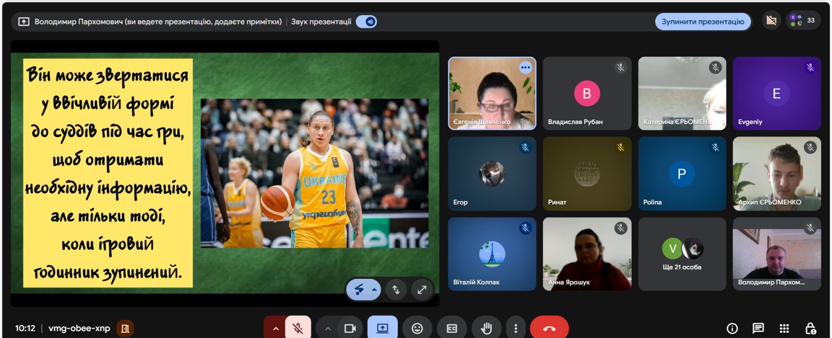Click Зупинити презентацію button
832x338 pixels.
pos(703,22)
